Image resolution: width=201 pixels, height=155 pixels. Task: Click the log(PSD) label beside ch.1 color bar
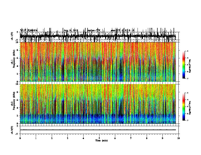(190, 66)
